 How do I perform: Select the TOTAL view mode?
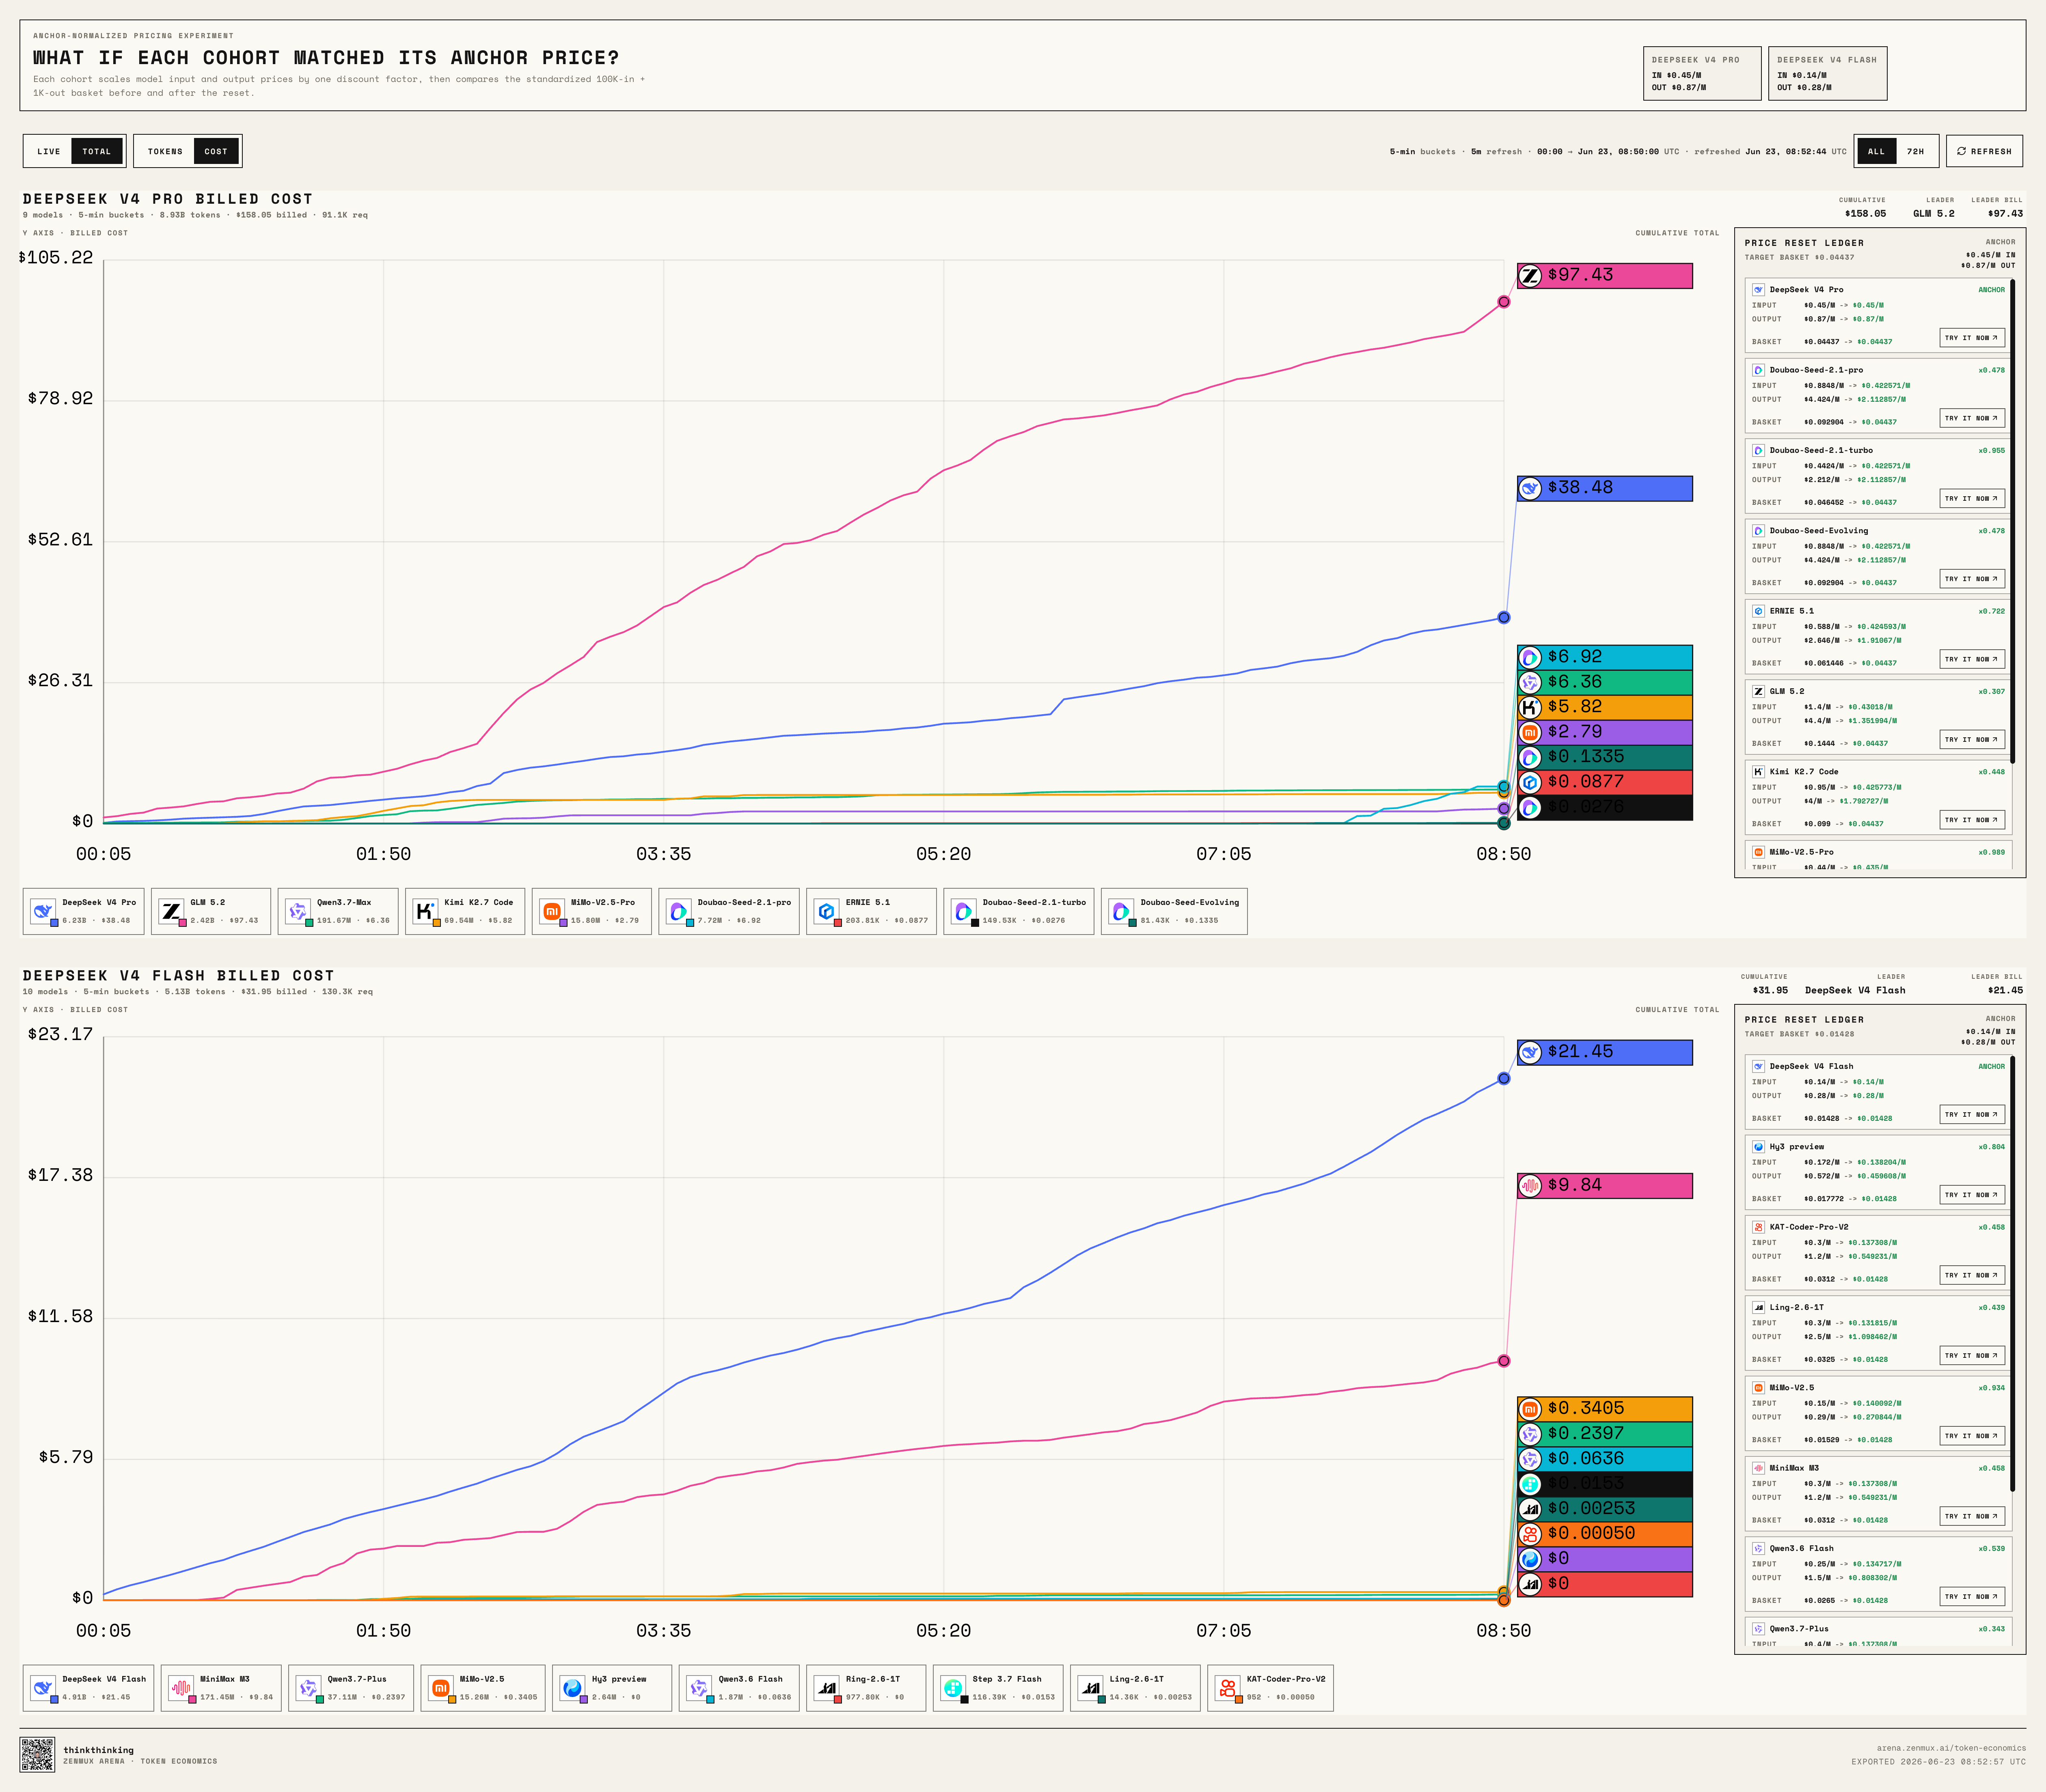point(97,151)
